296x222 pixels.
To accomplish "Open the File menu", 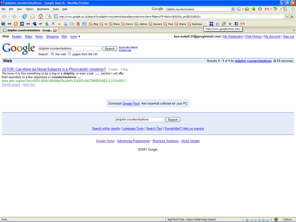I will [3, 9].
